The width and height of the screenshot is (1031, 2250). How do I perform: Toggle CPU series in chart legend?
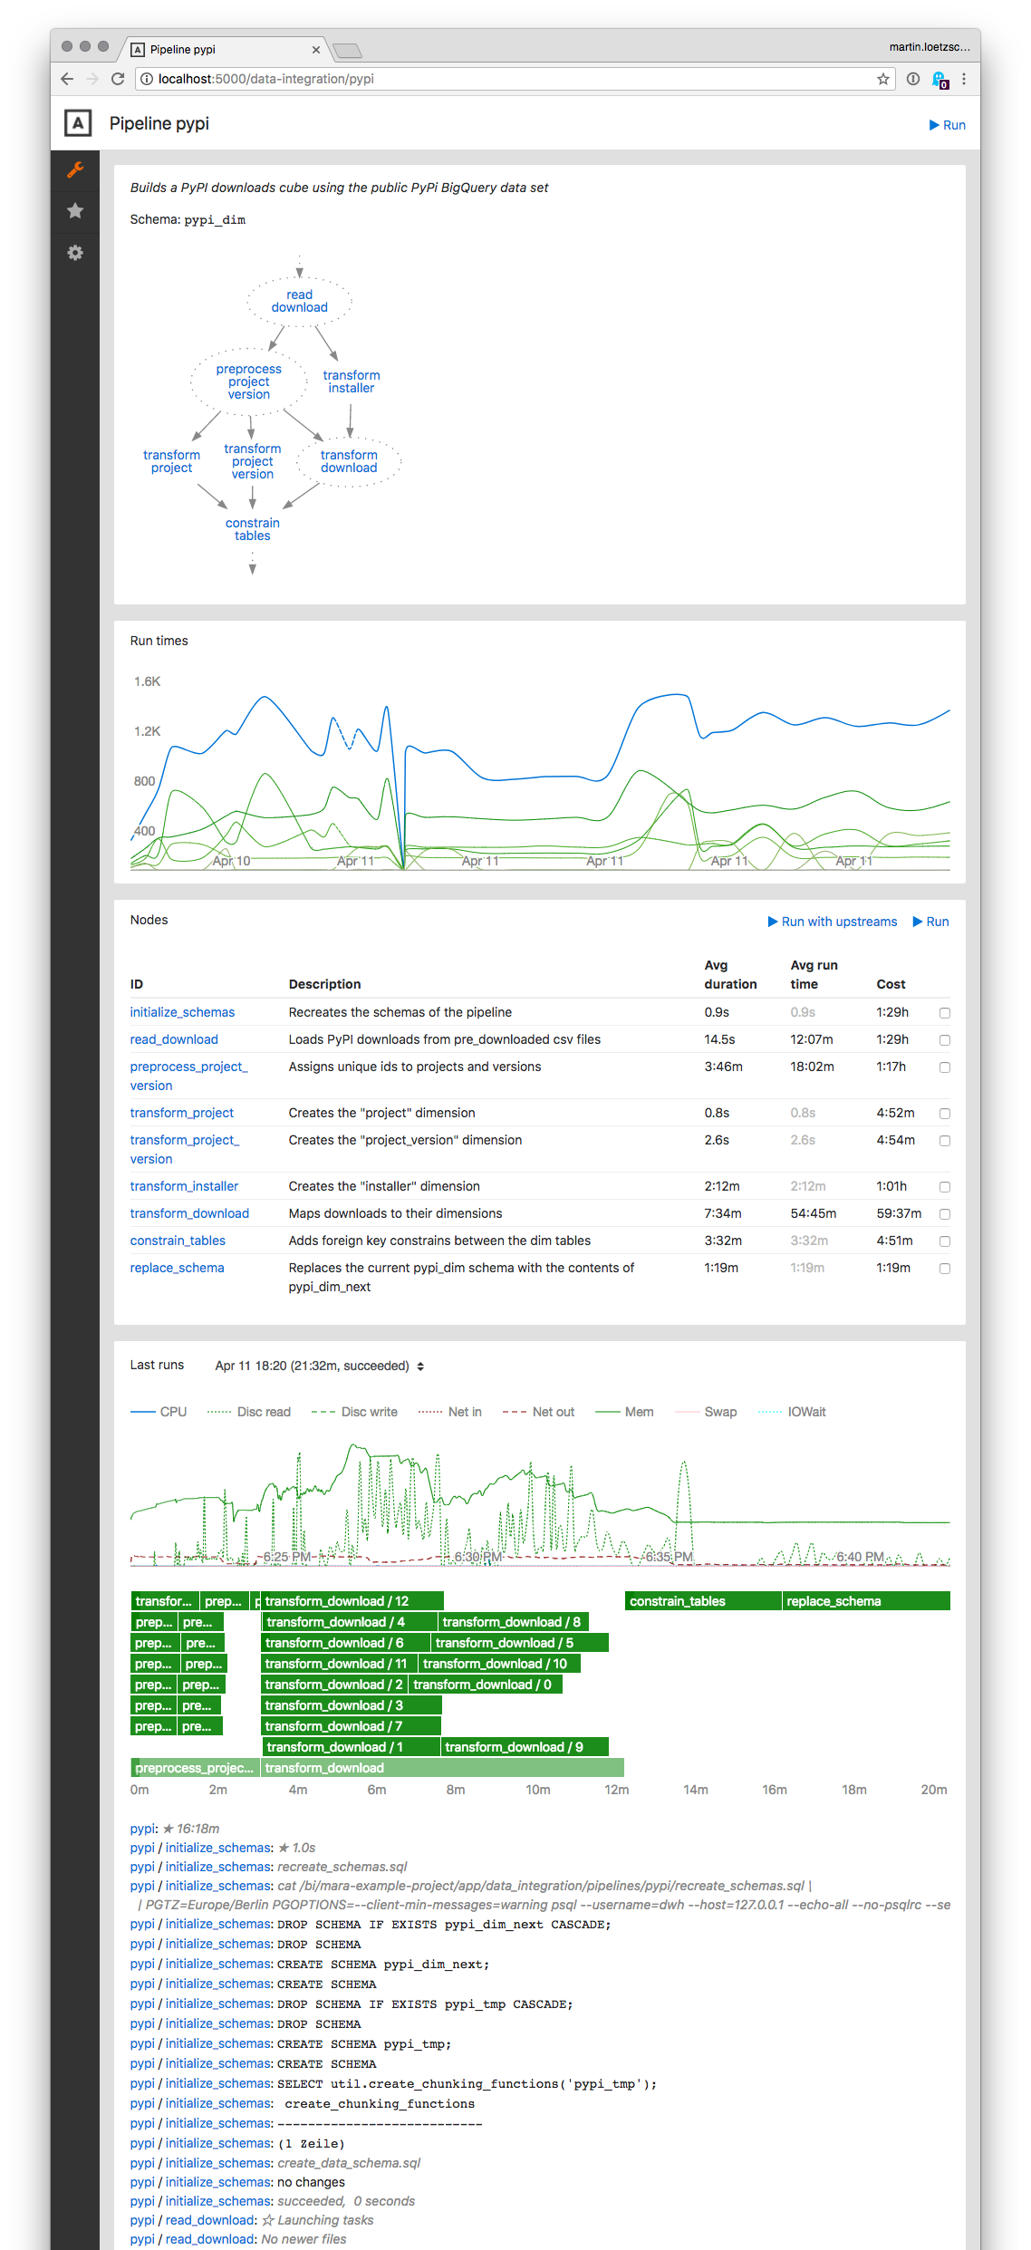[x=159, y=1412]
